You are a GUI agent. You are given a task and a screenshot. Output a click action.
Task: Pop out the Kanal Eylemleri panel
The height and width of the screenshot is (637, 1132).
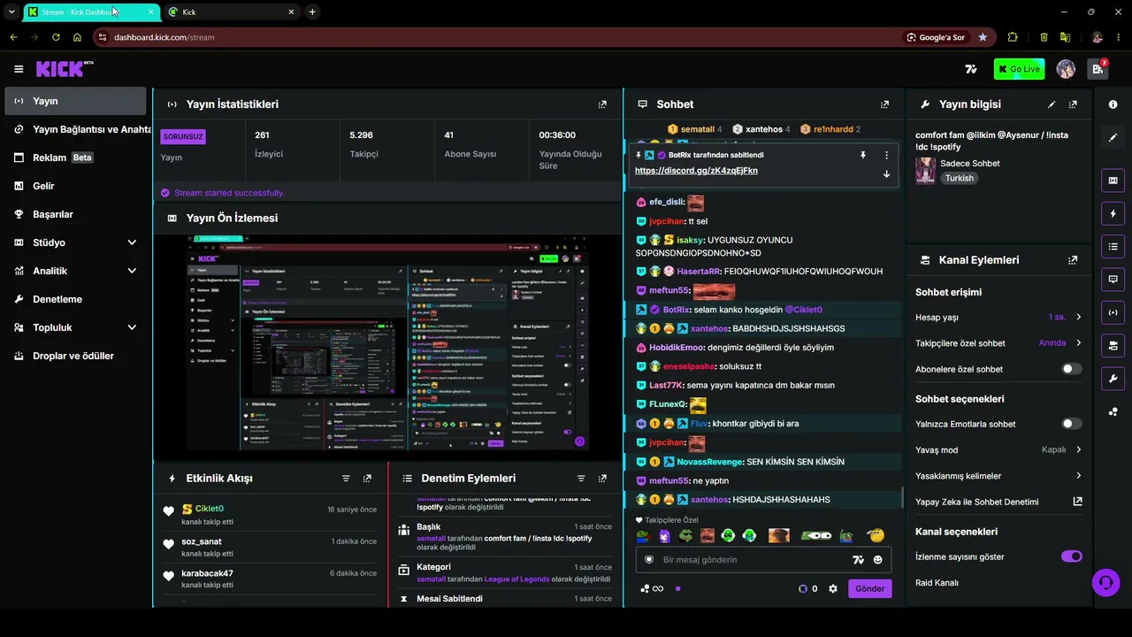1073,260
